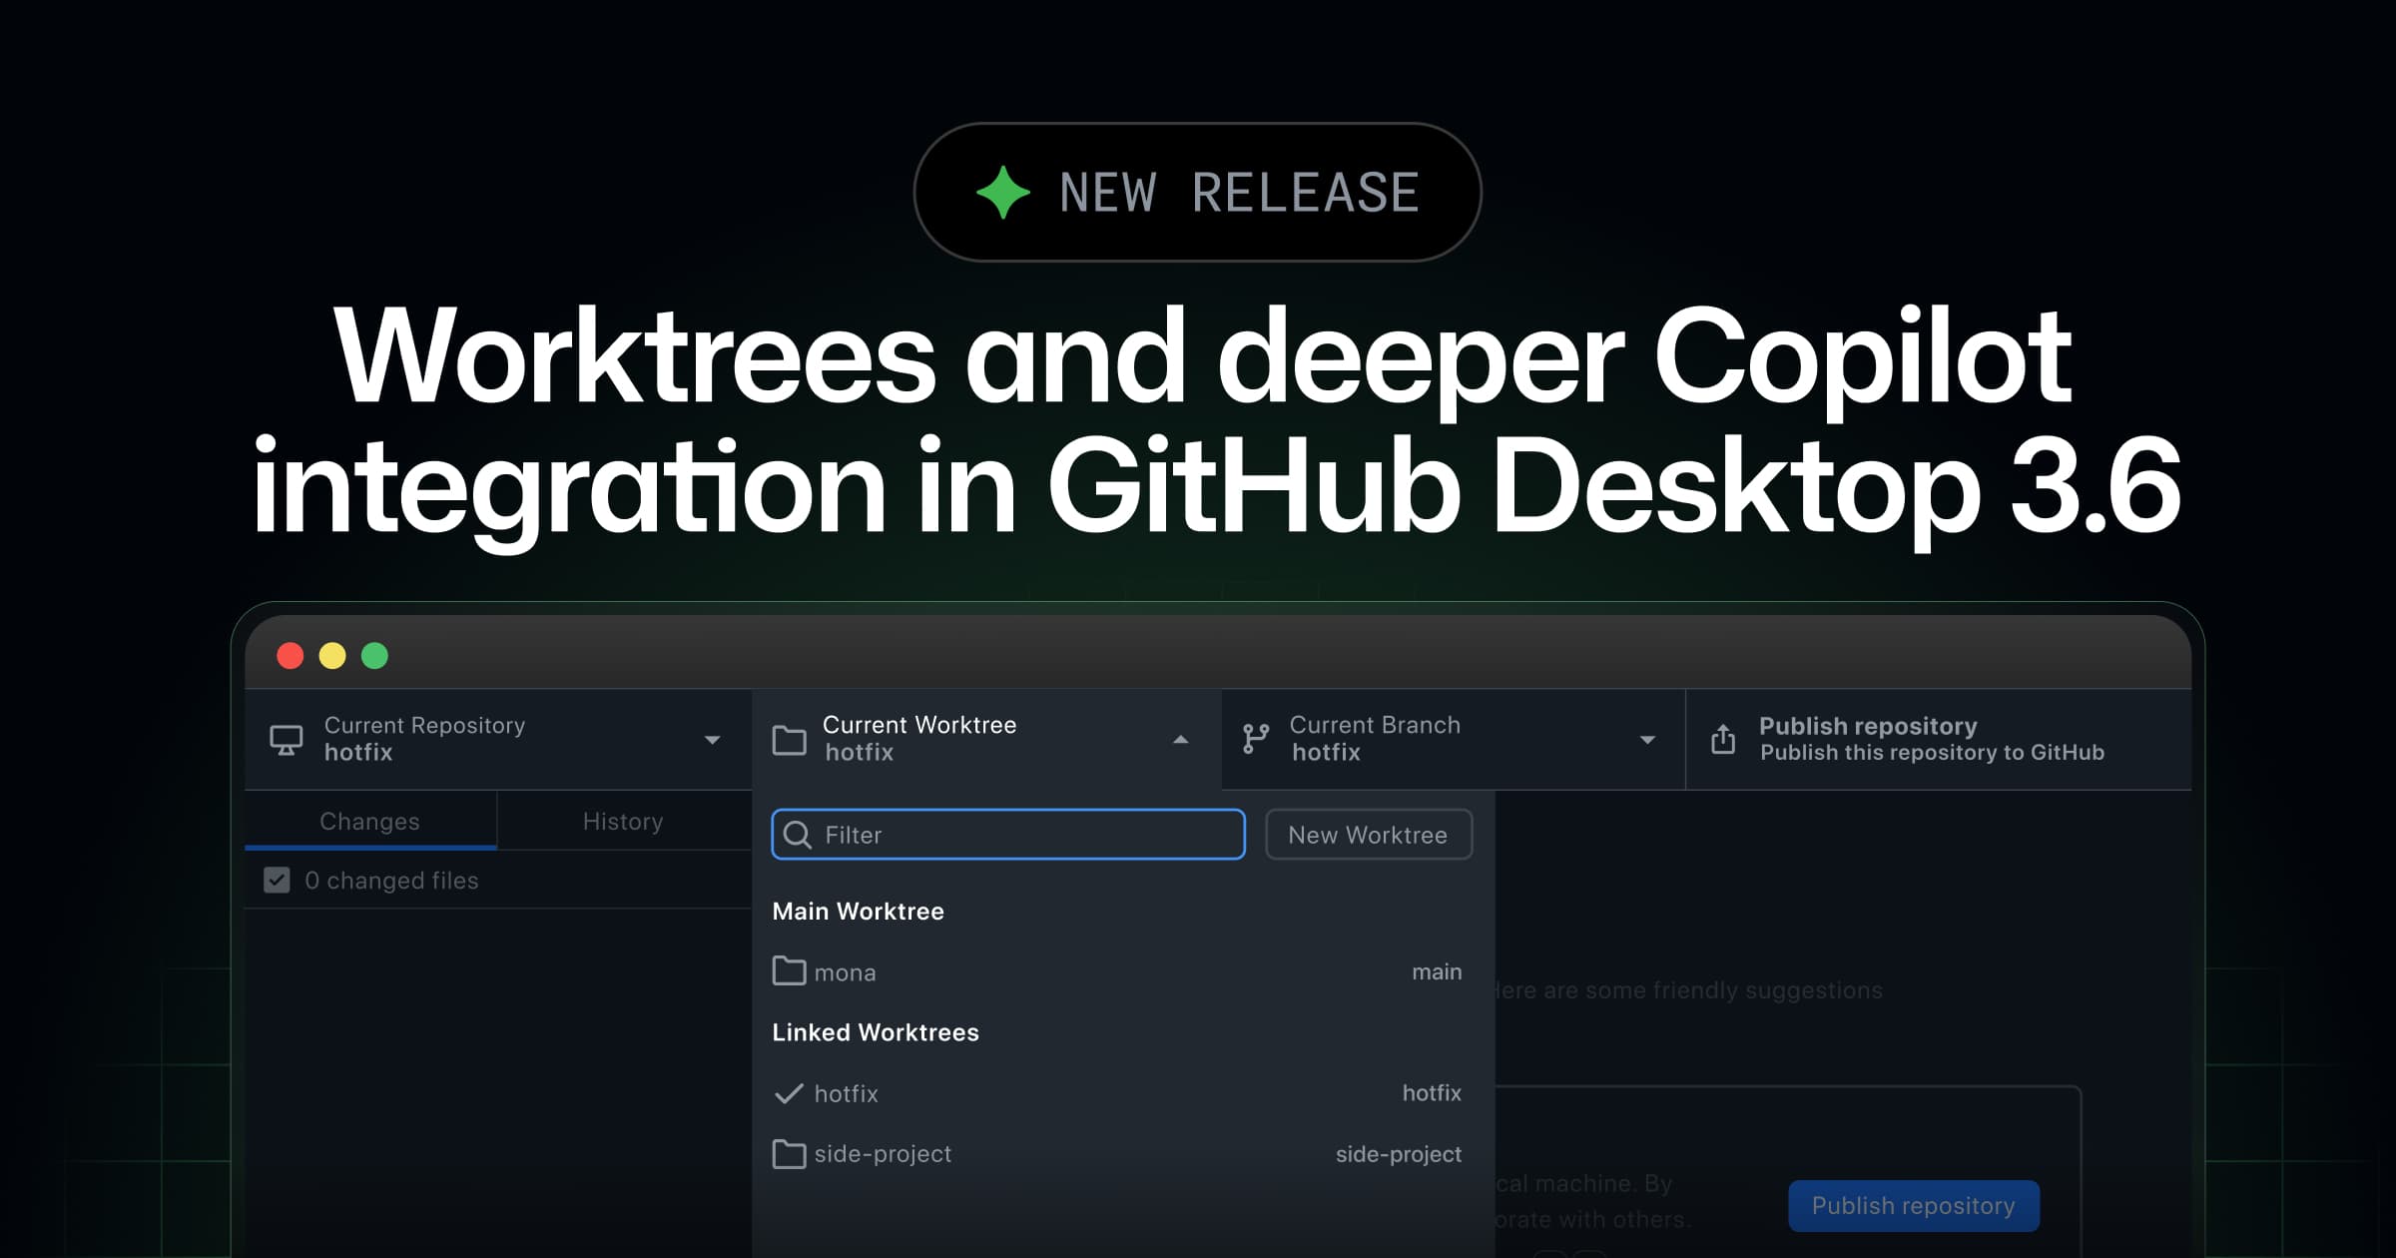
Task: Click Publish repository in the toolbar
Action: click(1938, 739)
